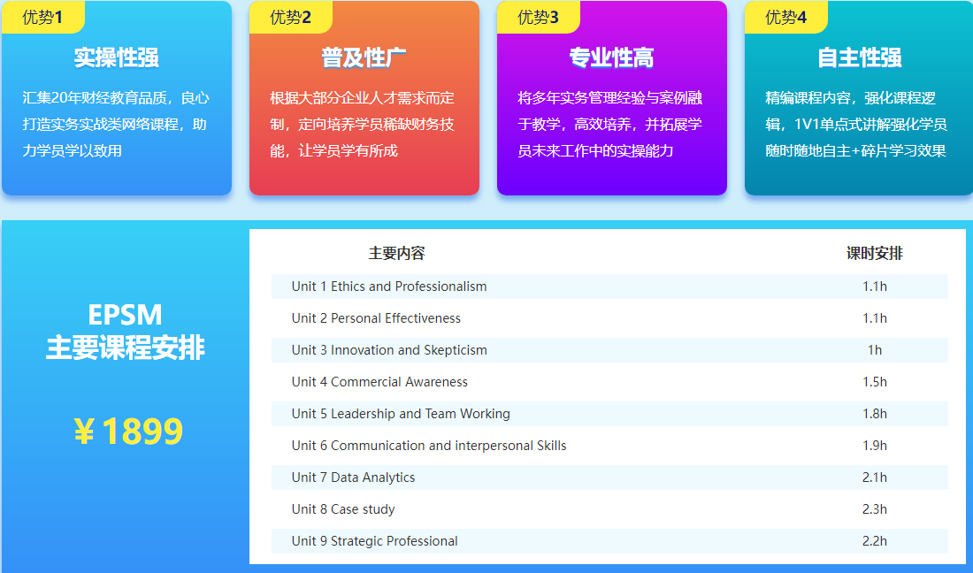Image resolution: width=973 pixels, height=573 pixels.
Task: Select Unit 1 Ethics and Professionalism row
Action: [389, 286]
